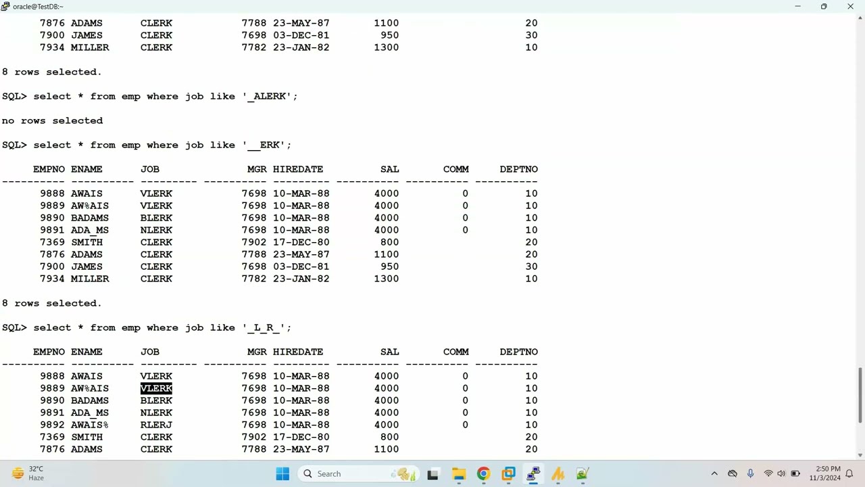The image size is (865, 487).
Task: Open the weather widget showing 32°C Haze
Action: coord(27,473)
